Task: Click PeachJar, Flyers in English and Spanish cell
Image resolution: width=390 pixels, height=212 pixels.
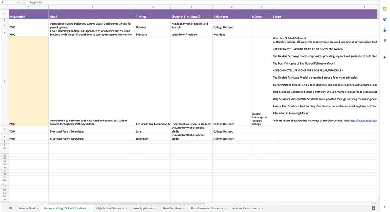Action: pyautogui.click(x=192, y=25)
